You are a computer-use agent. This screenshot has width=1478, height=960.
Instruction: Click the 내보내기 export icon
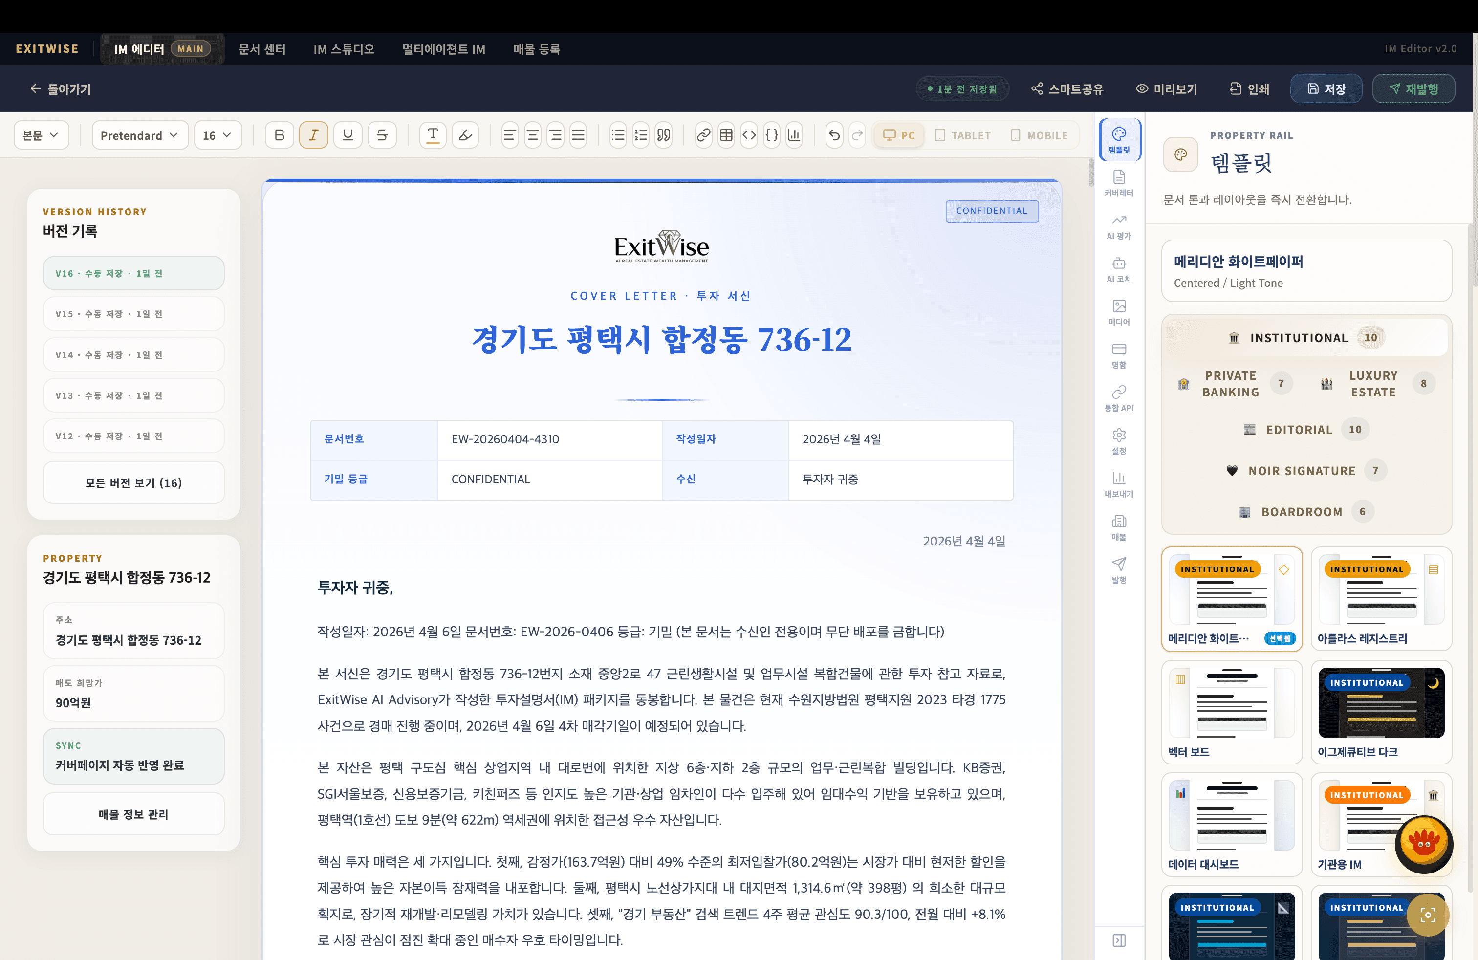1119,483
